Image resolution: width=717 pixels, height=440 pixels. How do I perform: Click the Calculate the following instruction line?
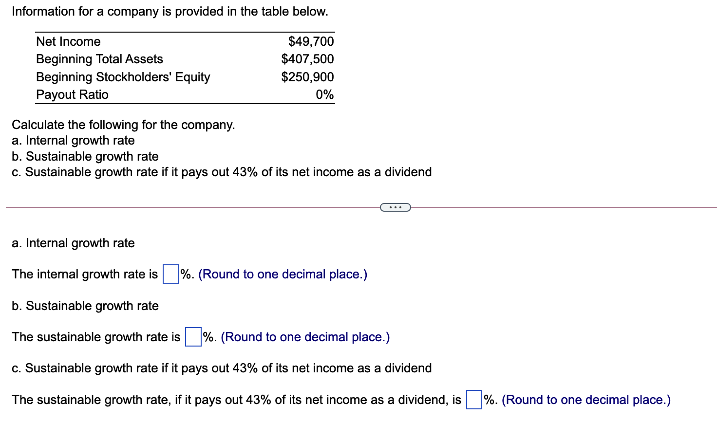[123, 125]
